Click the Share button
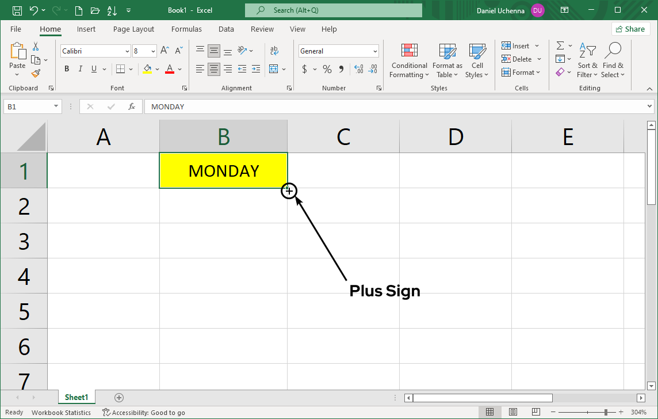 [x=630, y=29]
